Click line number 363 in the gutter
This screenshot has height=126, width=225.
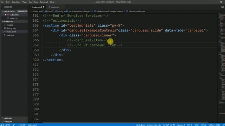click(x=36, y=26)
